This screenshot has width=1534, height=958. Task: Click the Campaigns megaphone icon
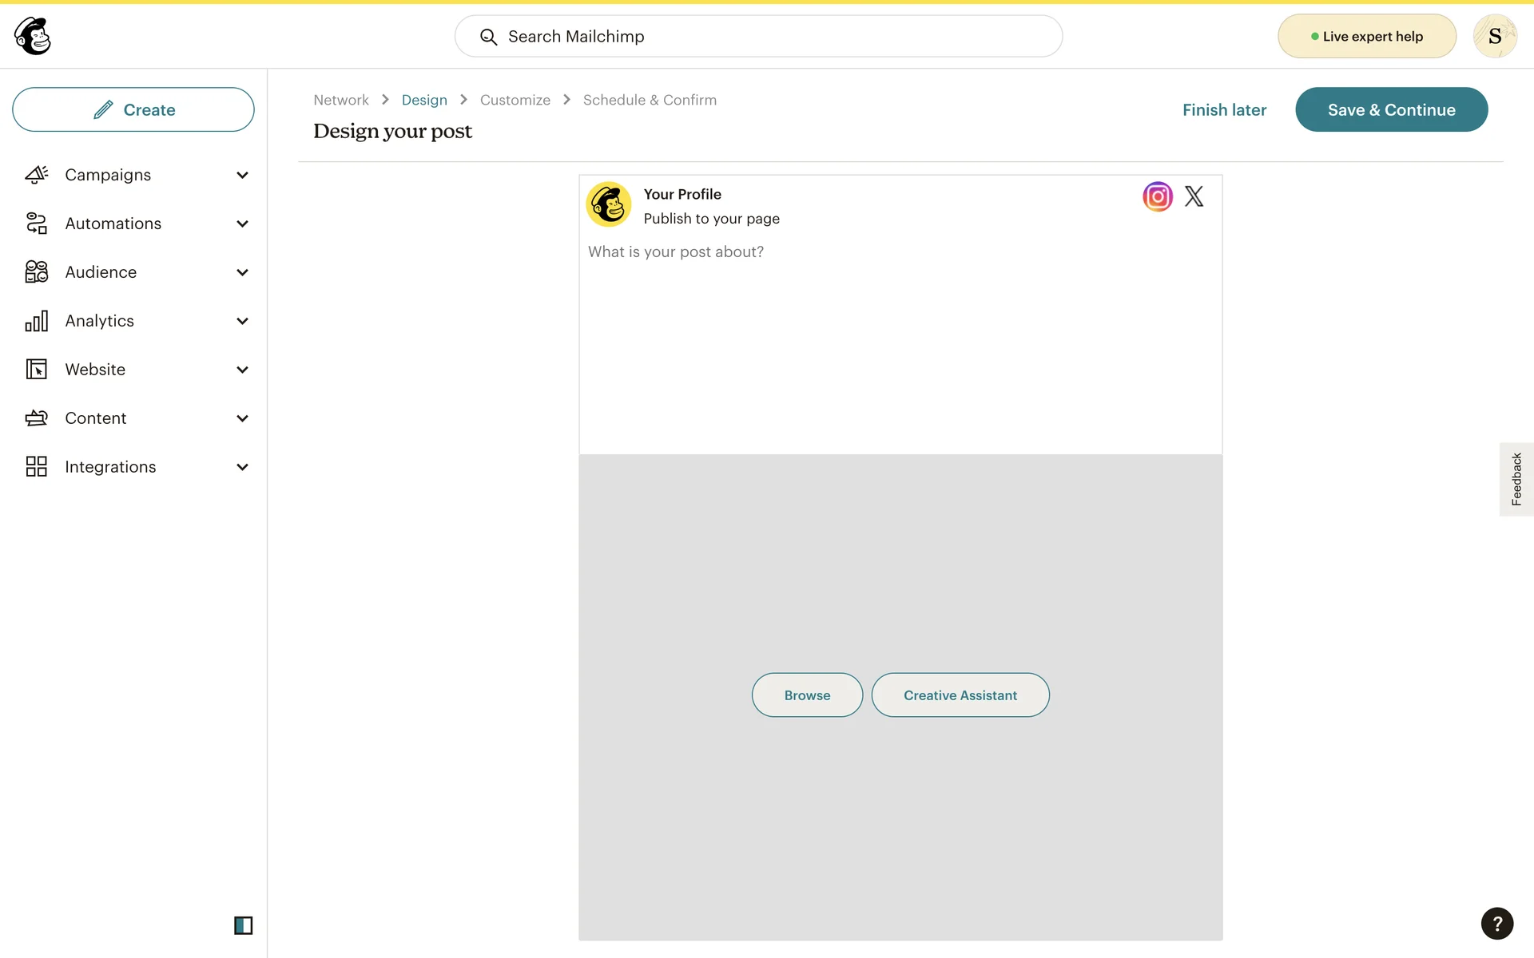(x=36, y=175)
